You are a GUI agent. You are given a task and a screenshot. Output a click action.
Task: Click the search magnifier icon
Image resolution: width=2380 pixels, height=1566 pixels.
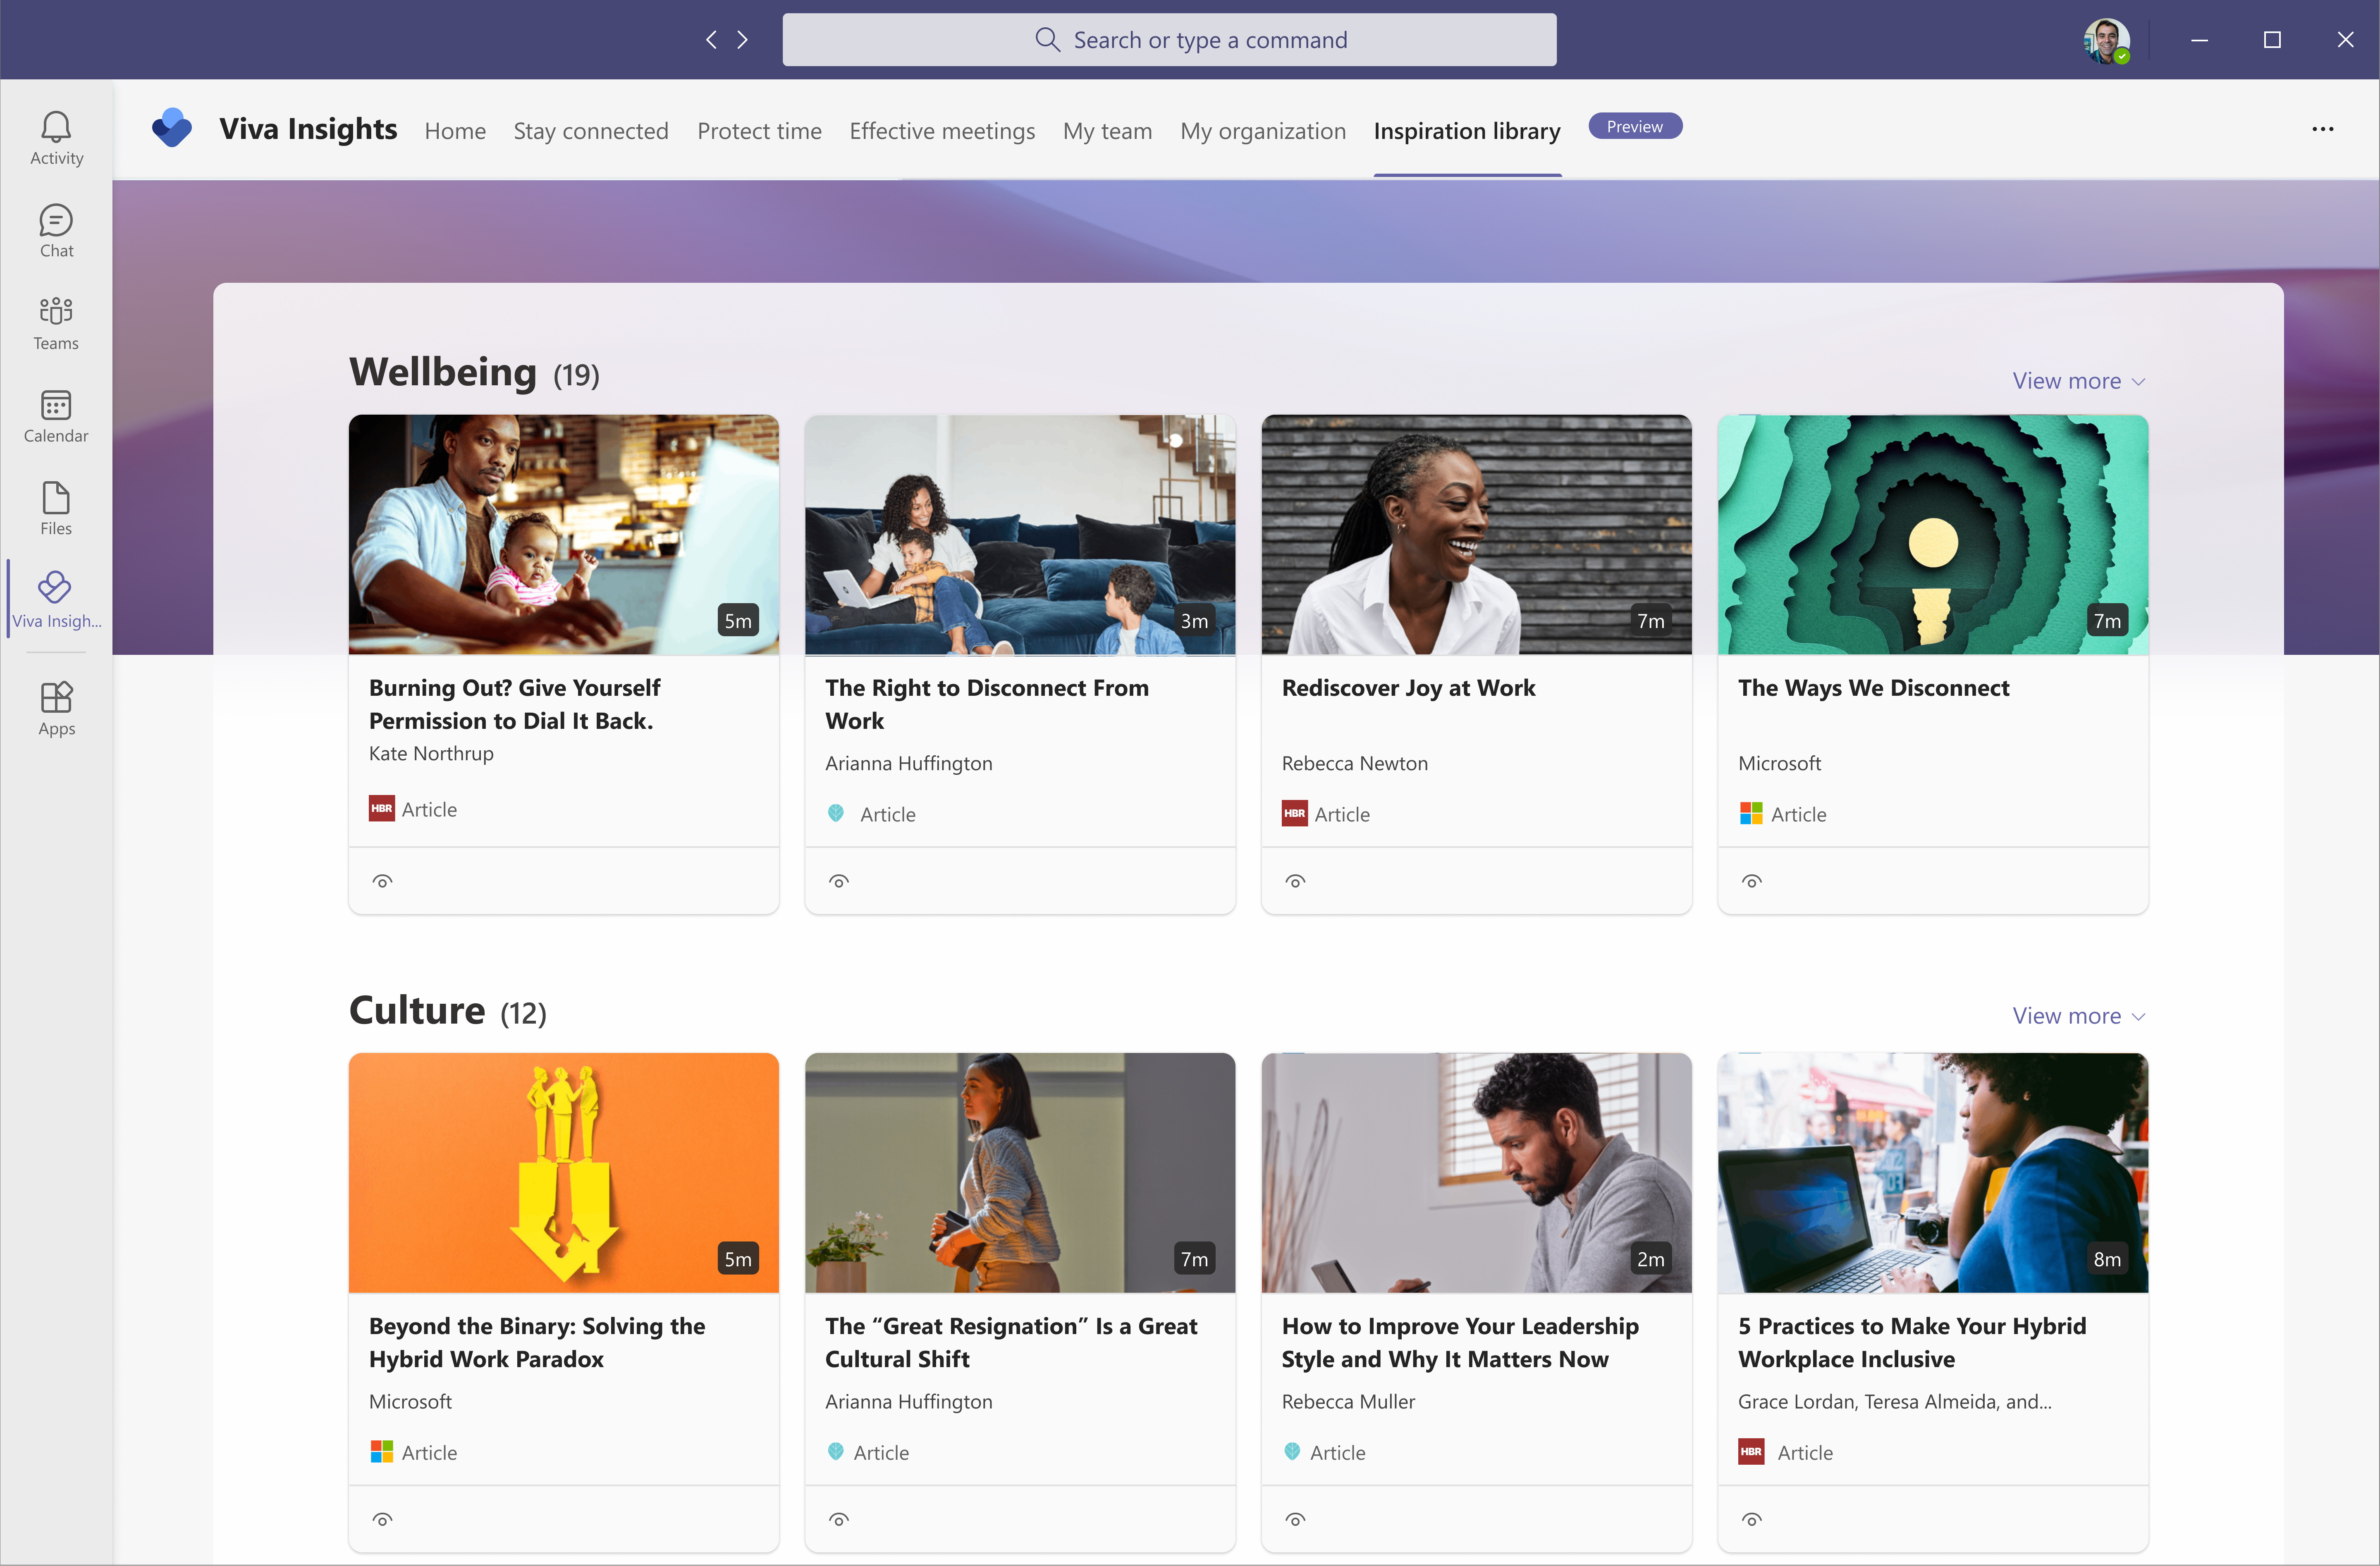(1046, 40)
